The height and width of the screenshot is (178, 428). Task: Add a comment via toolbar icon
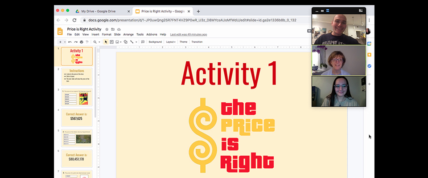point(143,42)
